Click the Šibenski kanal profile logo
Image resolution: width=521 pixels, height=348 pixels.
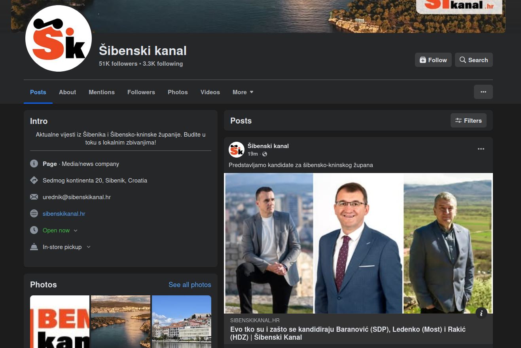pyautogui.click(x=59, y=39)
